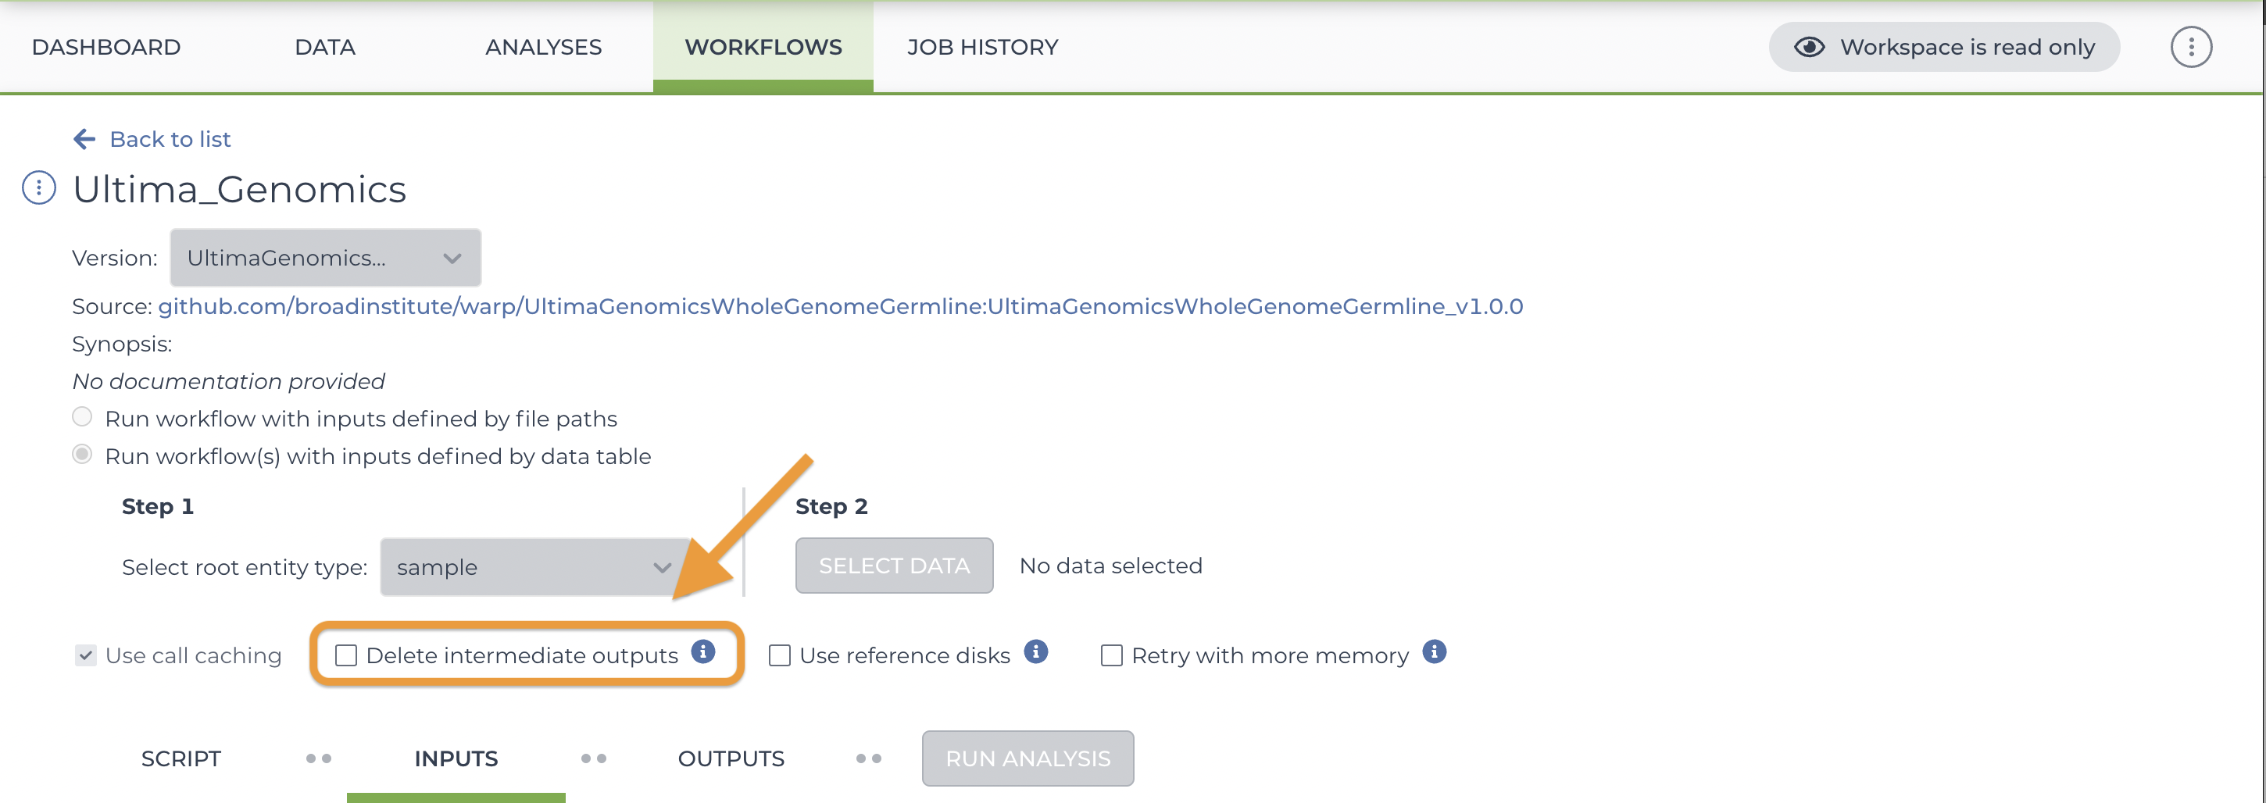Select run workflow with file paths radio
2266x803 pixels.
pos(82,417)
